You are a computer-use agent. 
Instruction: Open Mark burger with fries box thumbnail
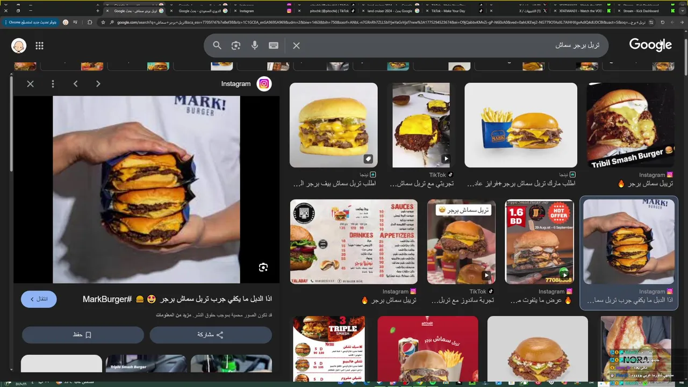click(521, 125)
